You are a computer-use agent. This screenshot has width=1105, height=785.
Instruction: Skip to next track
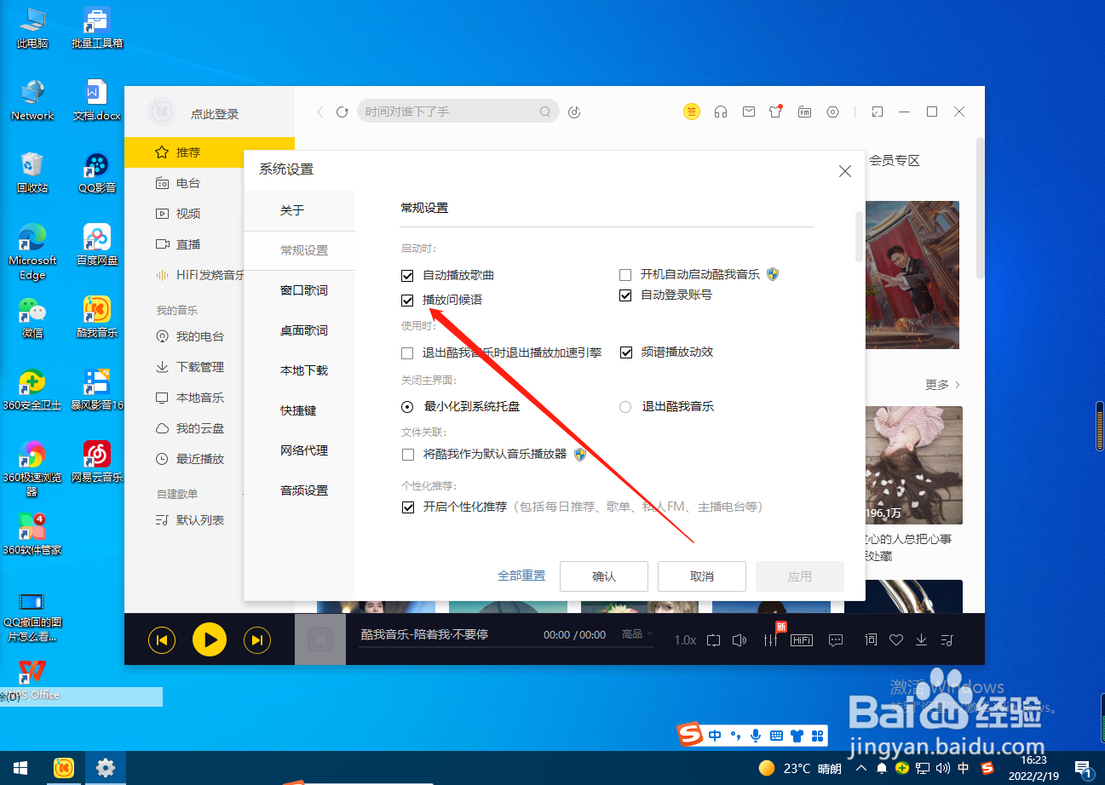(257, 640)
